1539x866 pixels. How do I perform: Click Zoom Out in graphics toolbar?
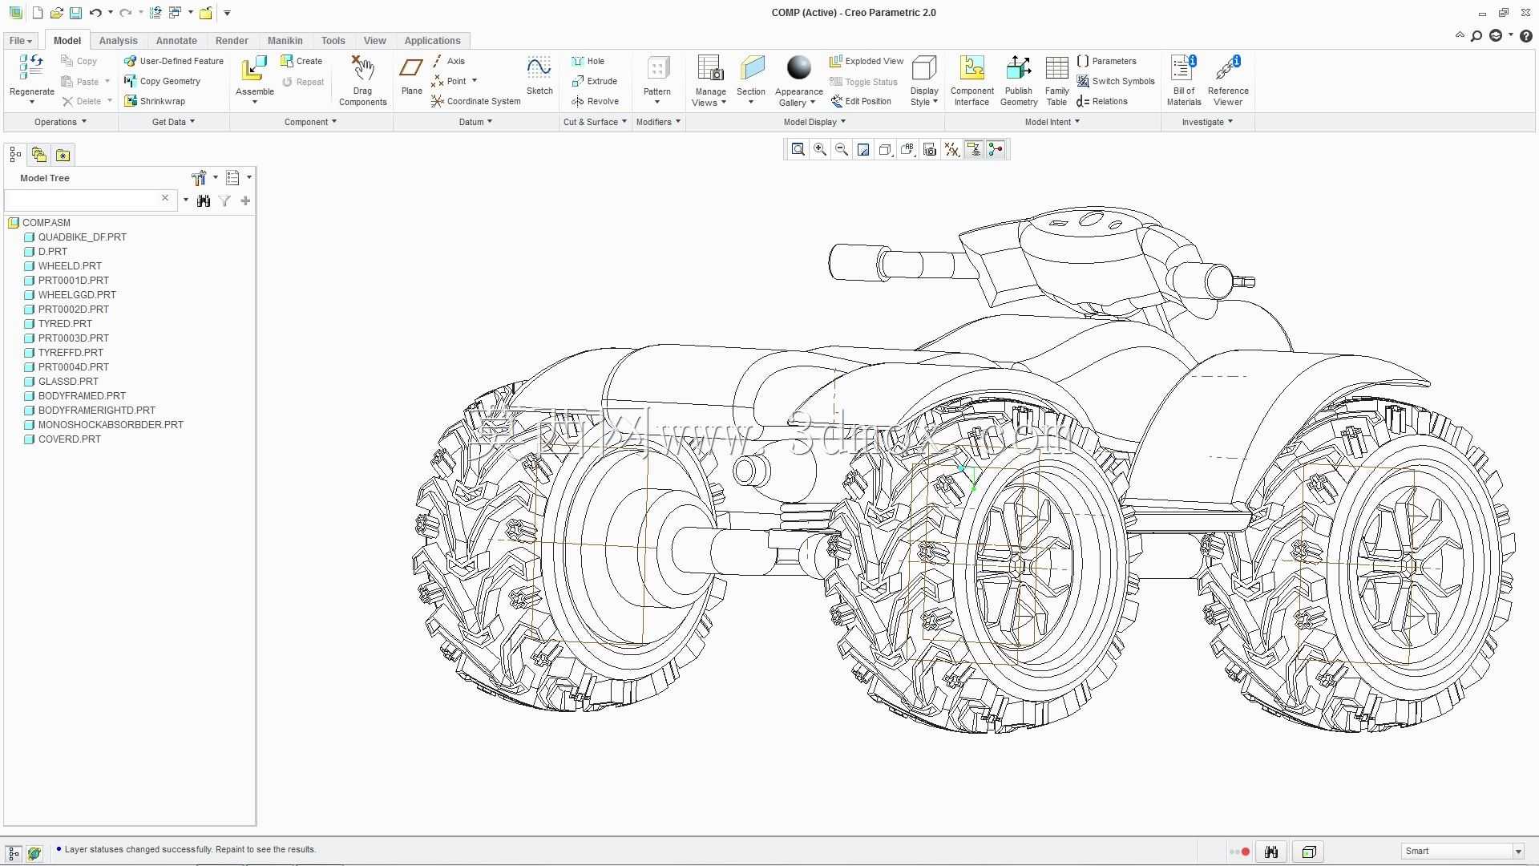(842, 150)
